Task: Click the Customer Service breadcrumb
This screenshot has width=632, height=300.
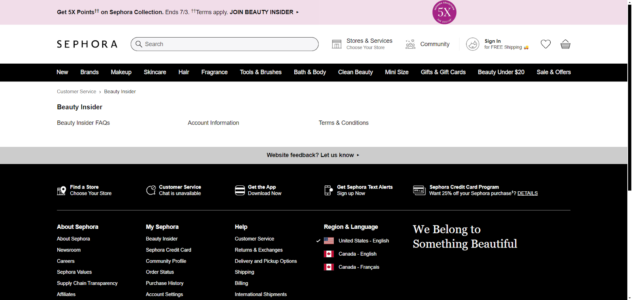Action: coord(77,92)
